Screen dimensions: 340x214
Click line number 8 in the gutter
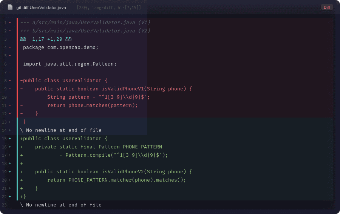(6, 81)
